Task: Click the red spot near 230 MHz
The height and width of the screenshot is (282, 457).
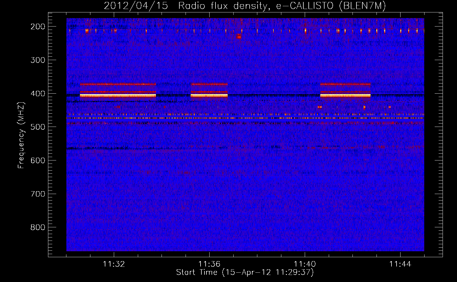Action: click(239, 36)
